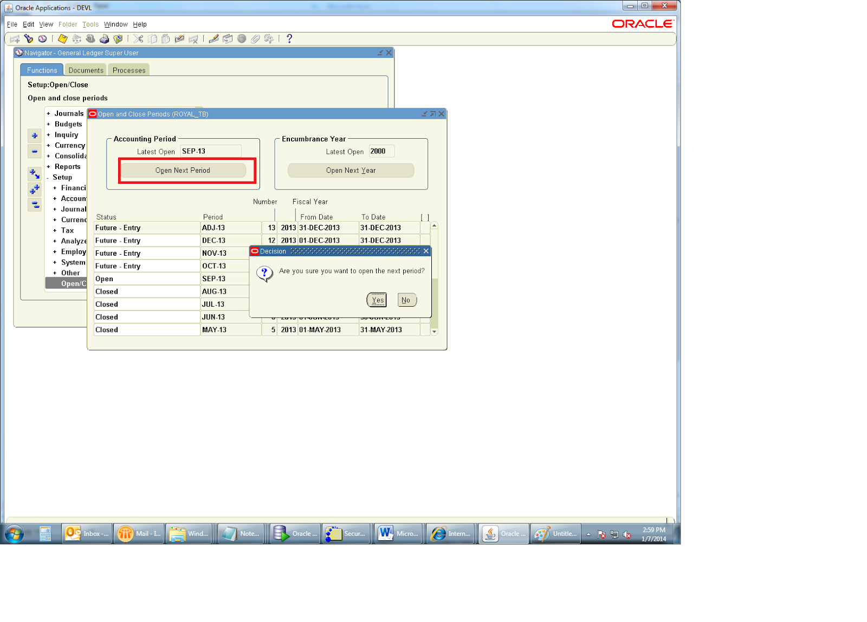The width and height of the screenshot is (867, 622).
Task: Open Internet Explorer from the taskbar
Action: [x=451, y=534]
